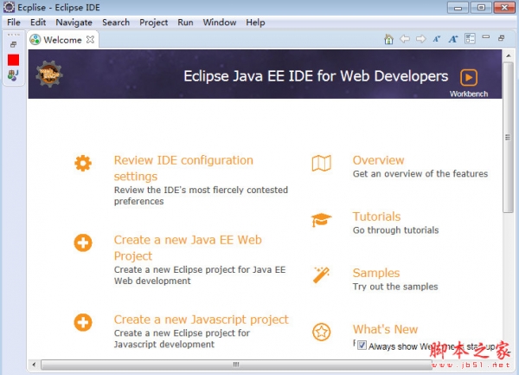Minimize the Welcome view panel
519x375 pixels.
(487, 38)
